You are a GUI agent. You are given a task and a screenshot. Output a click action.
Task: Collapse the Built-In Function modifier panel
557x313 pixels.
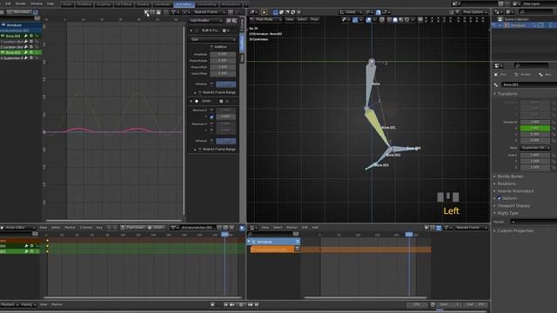191,31
